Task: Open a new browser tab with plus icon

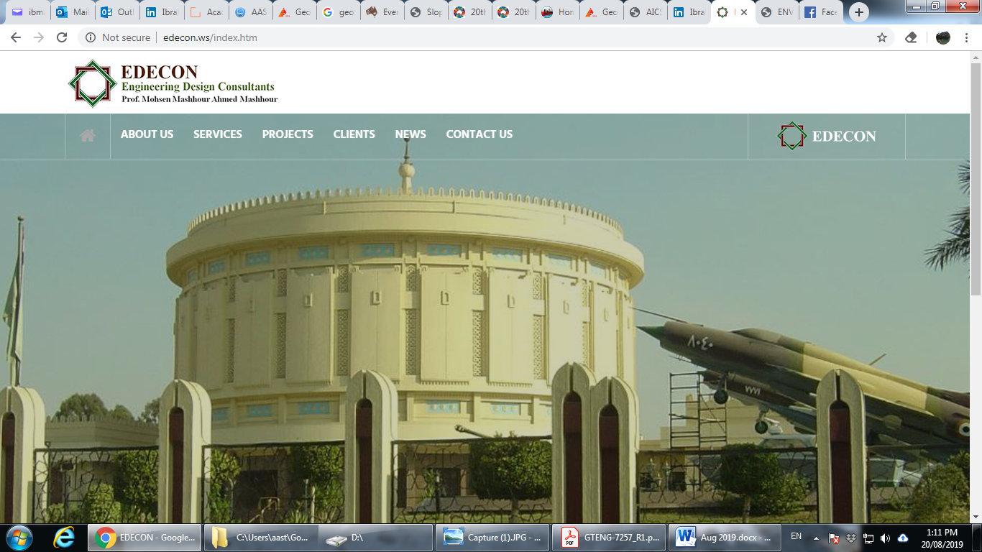Action: [858, 12]
